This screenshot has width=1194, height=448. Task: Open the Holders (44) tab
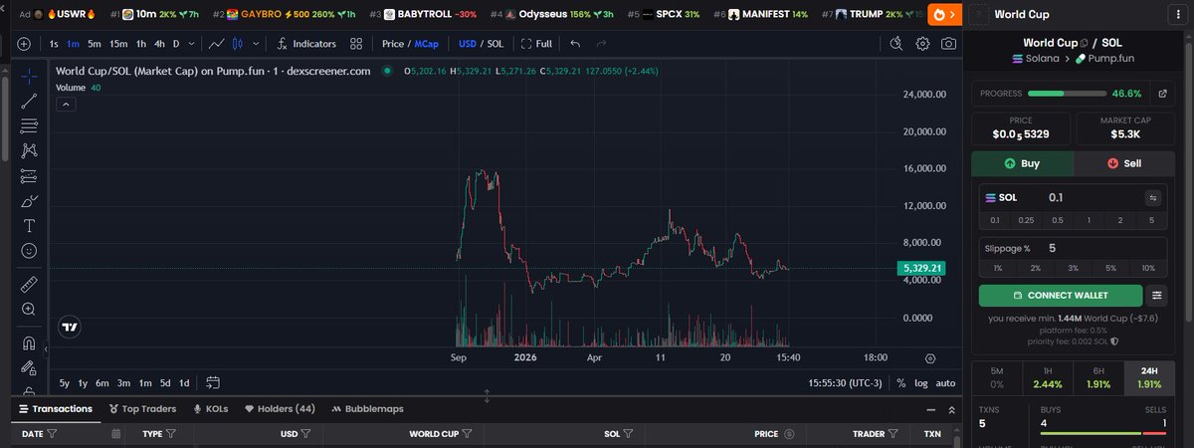(280, 408)
